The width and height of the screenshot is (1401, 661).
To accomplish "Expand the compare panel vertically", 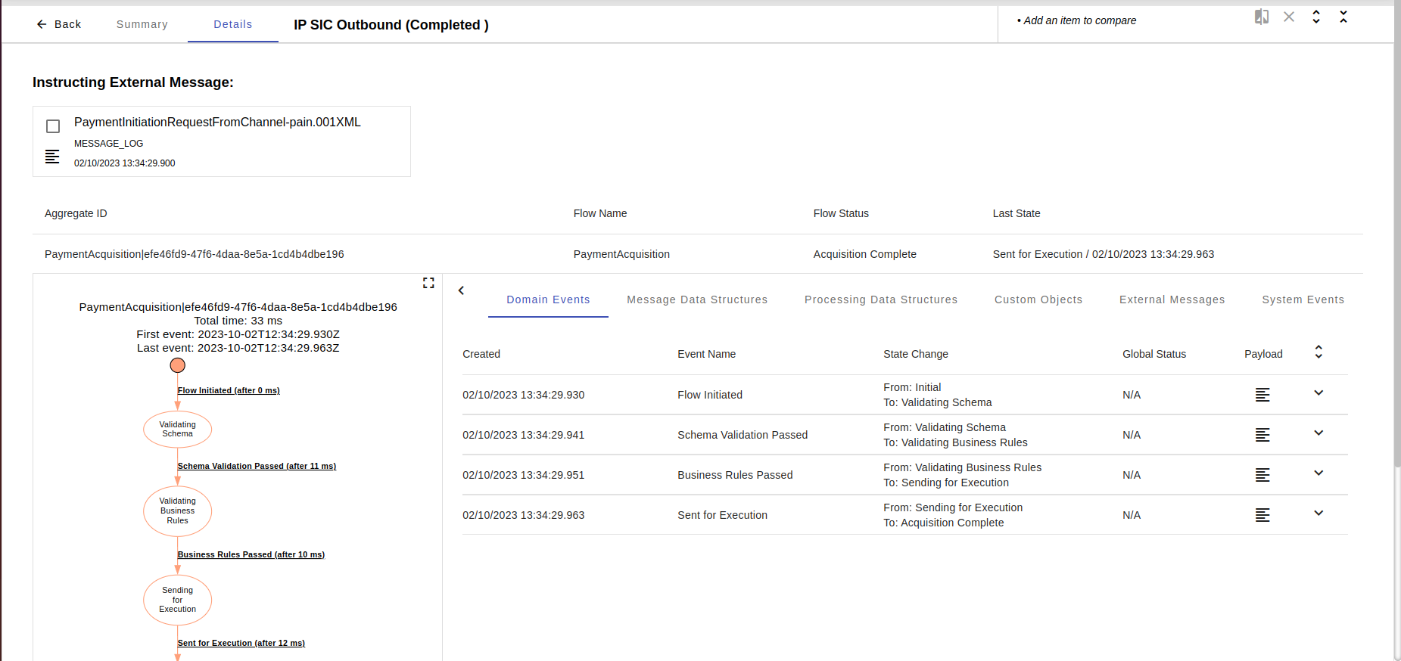I will (1316, 17).
